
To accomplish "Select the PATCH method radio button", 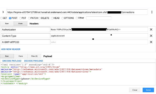I will (29, 18).
